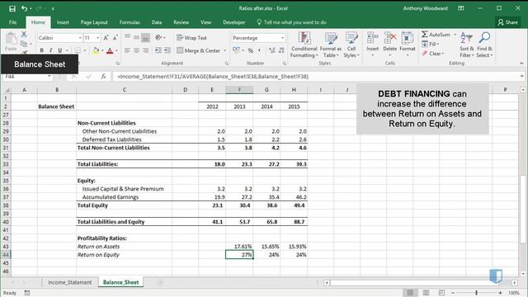Collapse the ribbon with caret arrow
This screenshot has width=528, height=297.
pos(521,63)
